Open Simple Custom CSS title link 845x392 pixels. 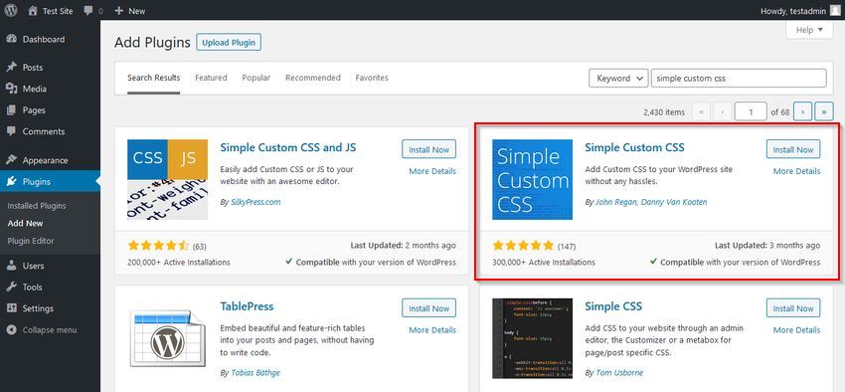(635, 147)
